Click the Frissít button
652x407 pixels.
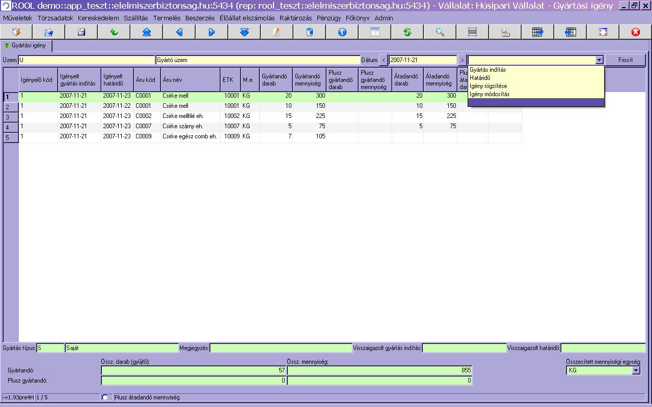click(x=626, y=60)
